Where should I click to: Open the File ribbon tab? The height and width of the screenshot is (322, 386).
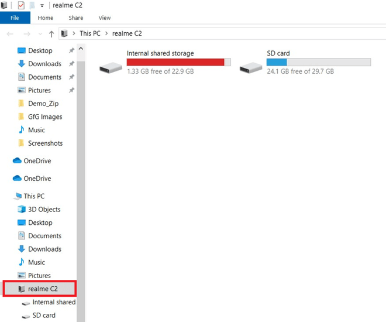coord(15,18)
